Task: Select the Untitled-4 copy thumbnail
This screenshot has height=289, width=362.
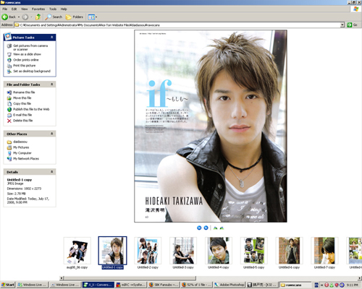Action: tap(219, 251)
